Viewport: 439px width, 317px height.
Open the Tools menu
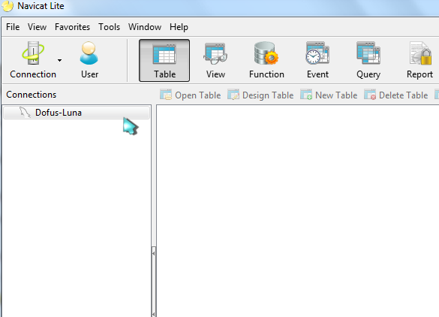(x=110, y=27)
